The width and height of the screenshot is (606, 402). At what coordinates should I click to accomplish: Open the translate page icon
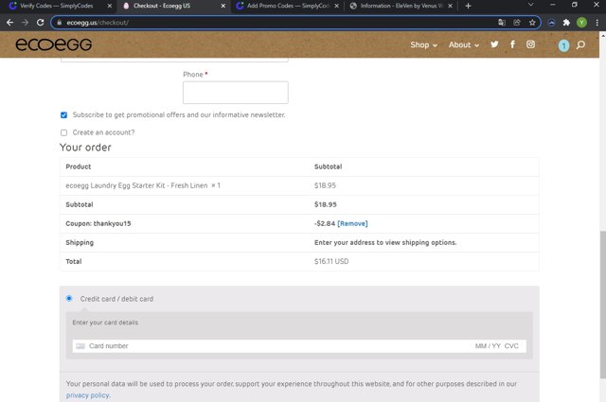502,23
